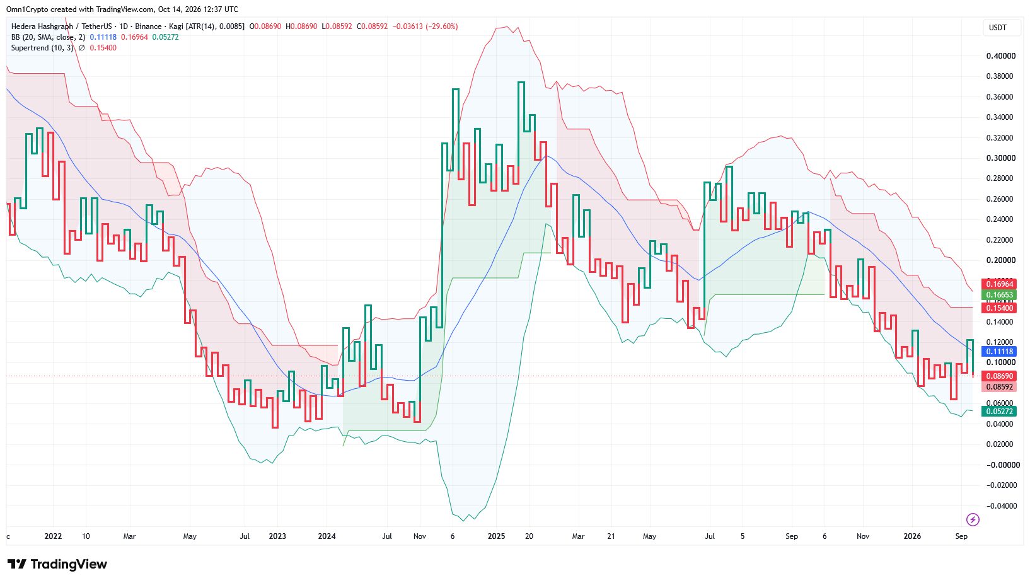Click the Kagi [ATR(14), 0.0085] chart type text
The height and width of the screenshot is (583, 1030).
pyautogui.click(x=207, y=26)
